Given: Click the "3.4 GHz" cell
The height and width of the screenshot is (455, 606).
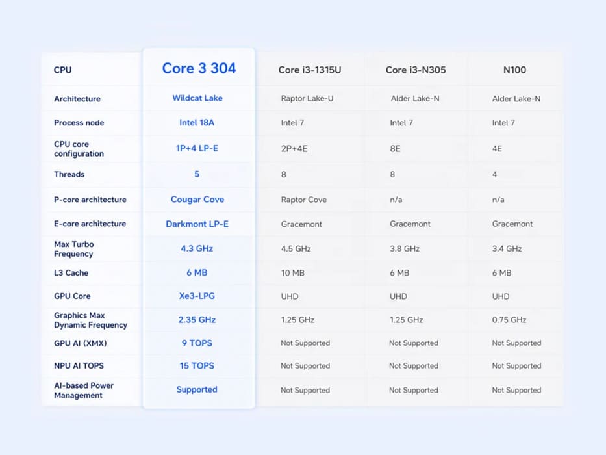Looking at the screenshot, I should [507, 248].
